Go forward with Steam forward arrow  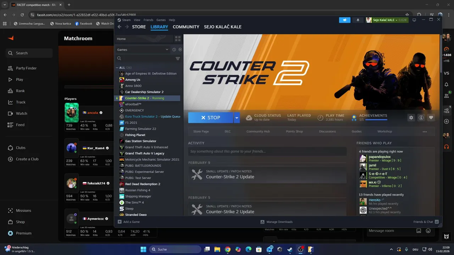coord(127,27)
